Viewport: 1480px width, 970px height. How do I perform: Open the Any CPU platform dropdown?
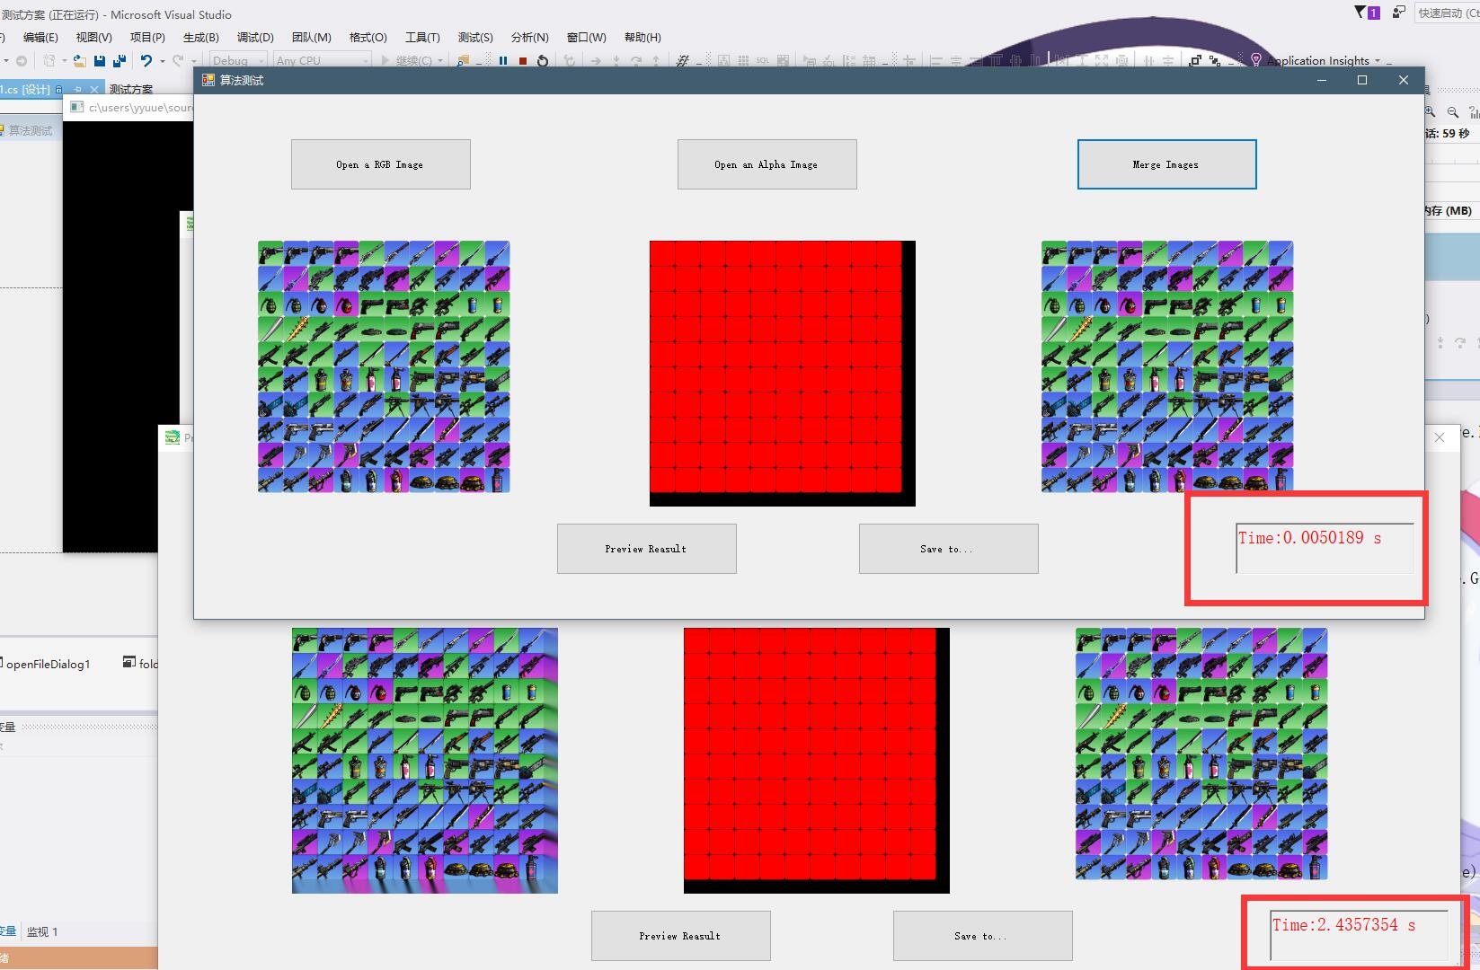click(x=323, y=60)
